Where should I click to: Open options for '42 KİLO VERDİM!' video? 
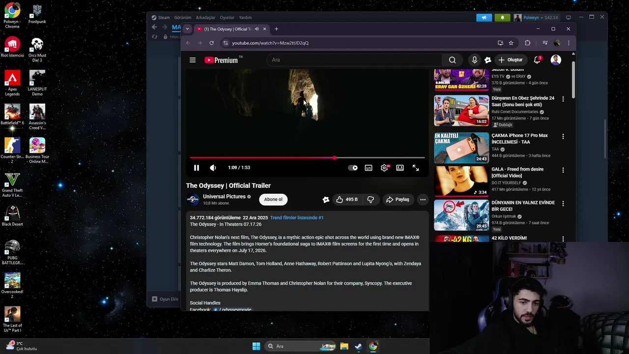pos(563,238)
